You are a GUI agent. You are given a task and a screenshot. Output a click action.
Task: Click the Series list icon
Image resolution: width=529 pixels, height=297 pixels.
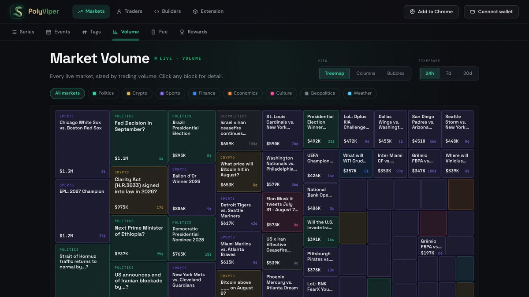point(14,32)
